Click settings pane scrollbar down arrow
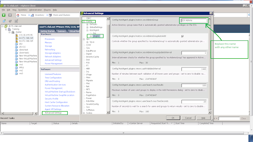 point(210,112)
